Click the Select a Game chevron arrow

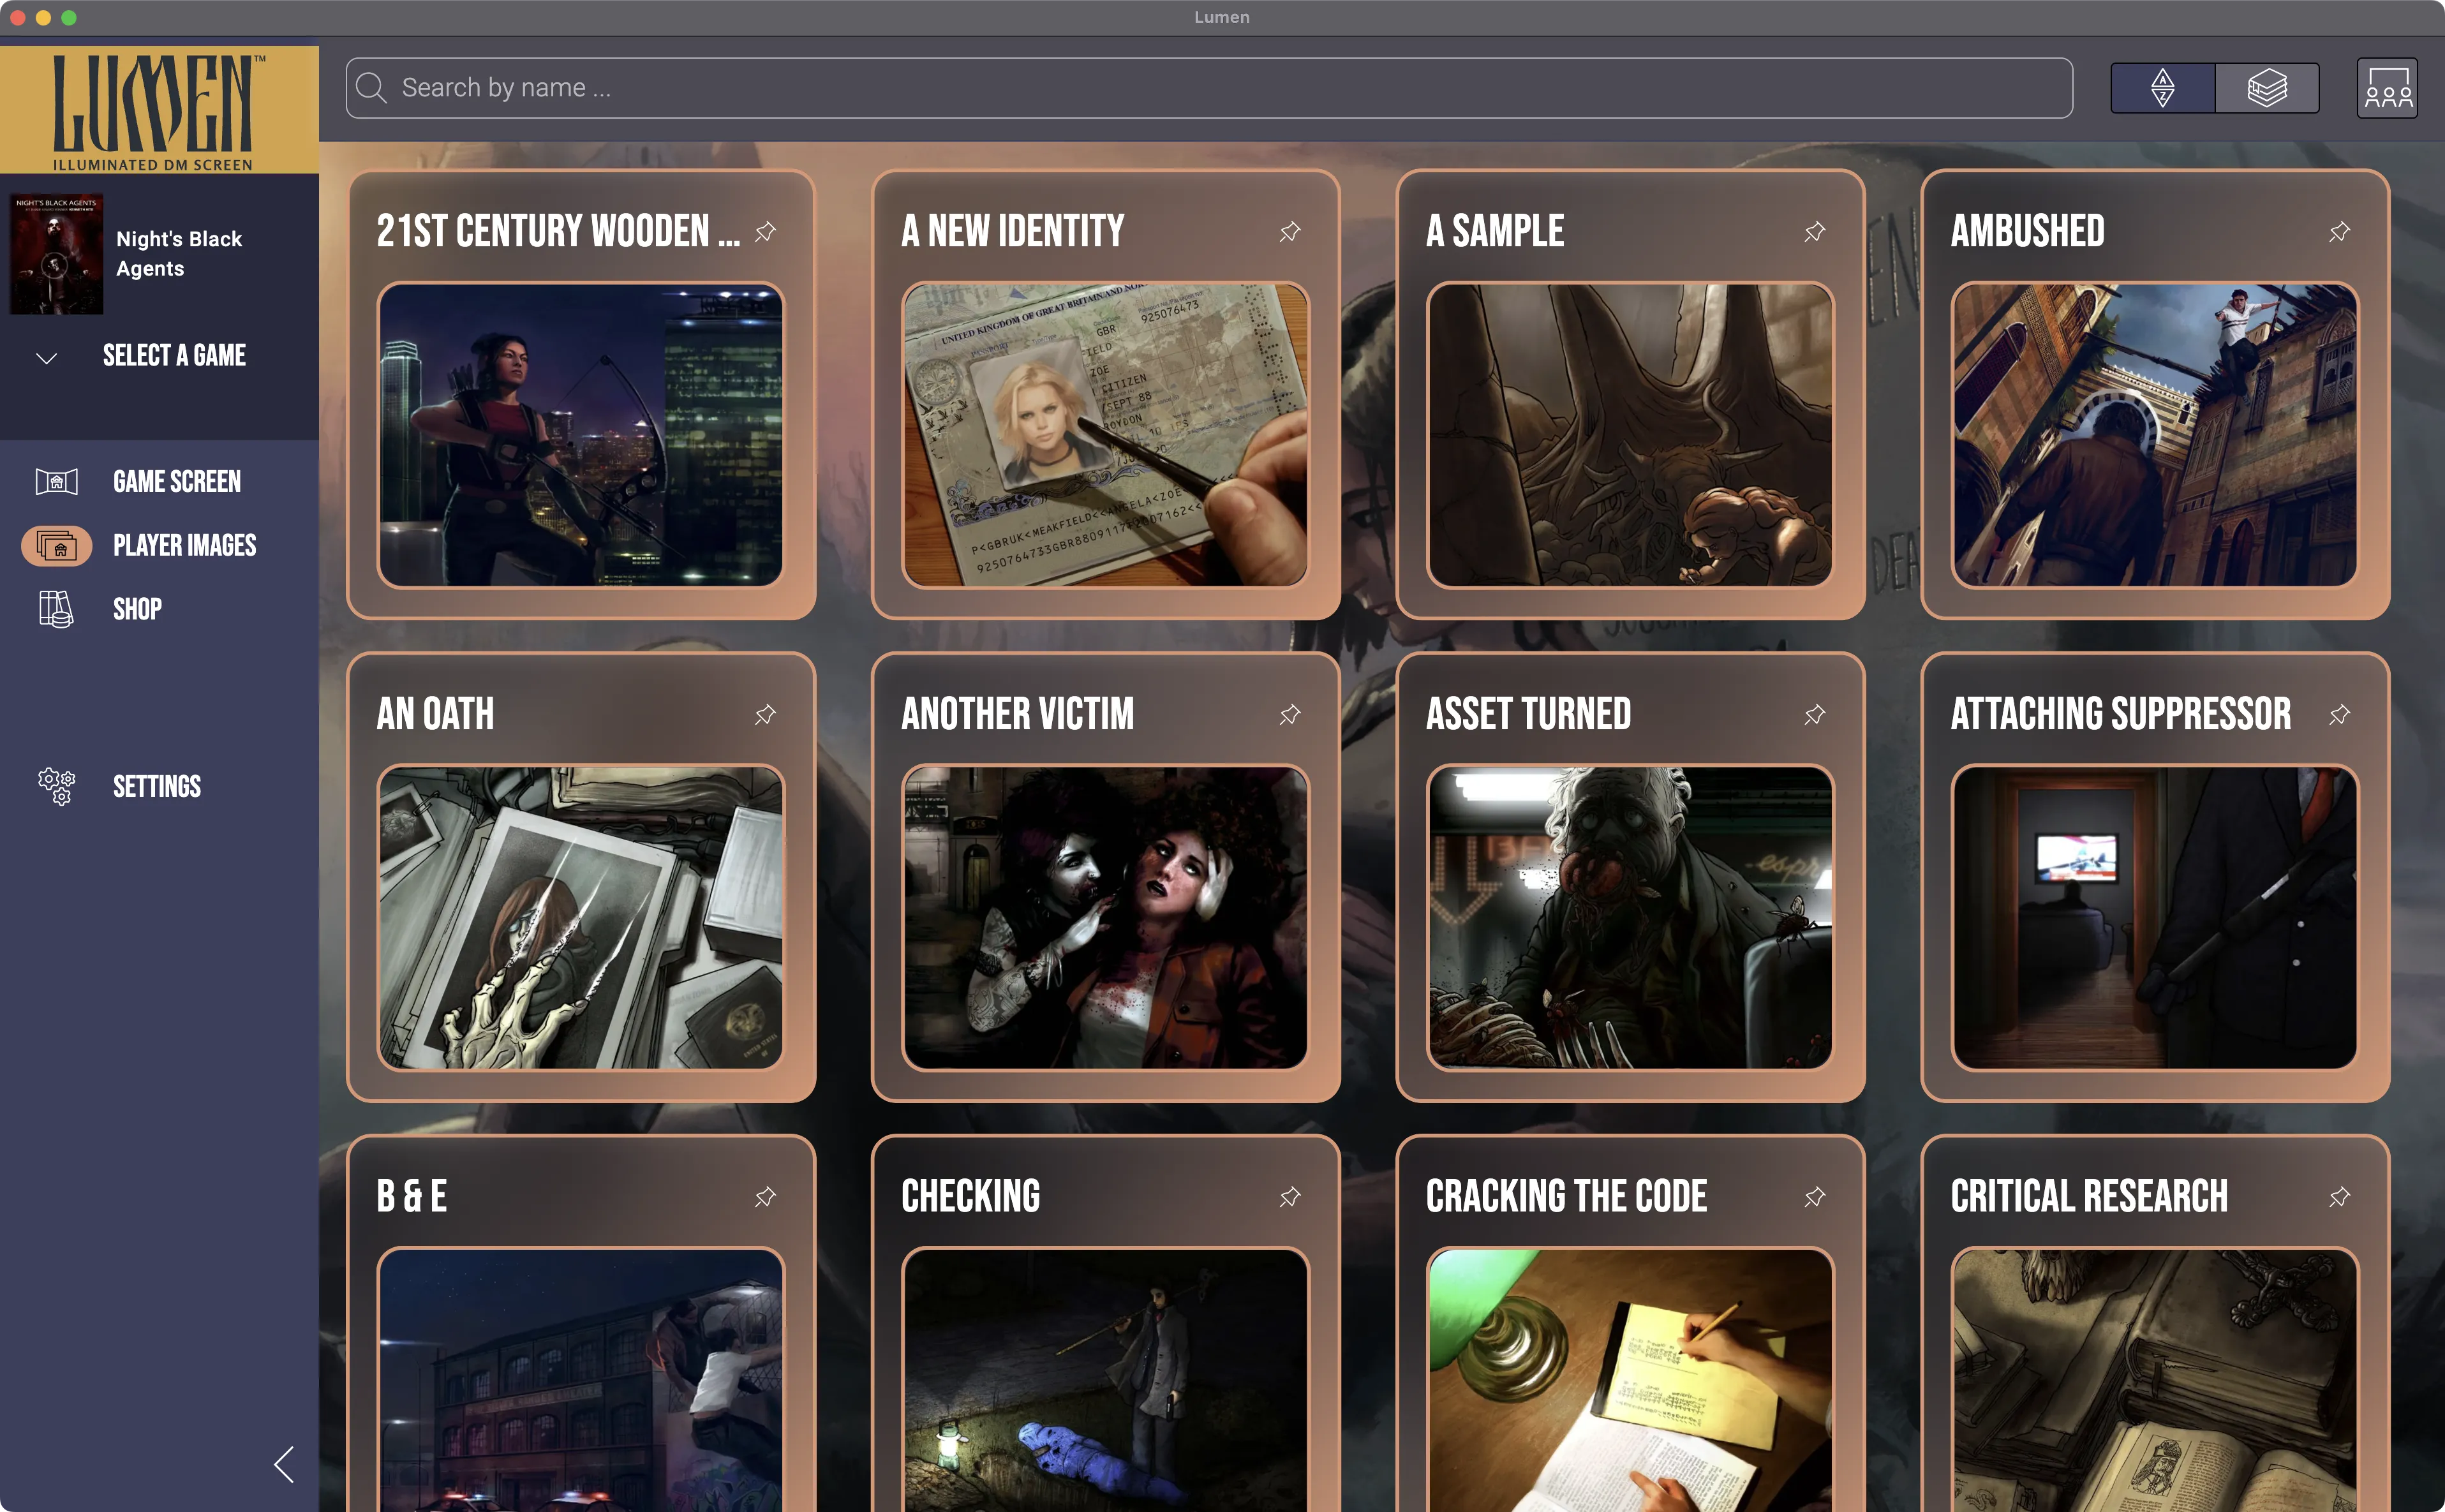(x=46, y=357)
